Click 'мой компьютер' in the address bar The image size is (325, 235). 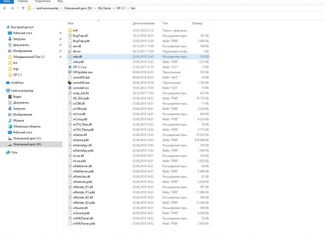coord(47,8)
